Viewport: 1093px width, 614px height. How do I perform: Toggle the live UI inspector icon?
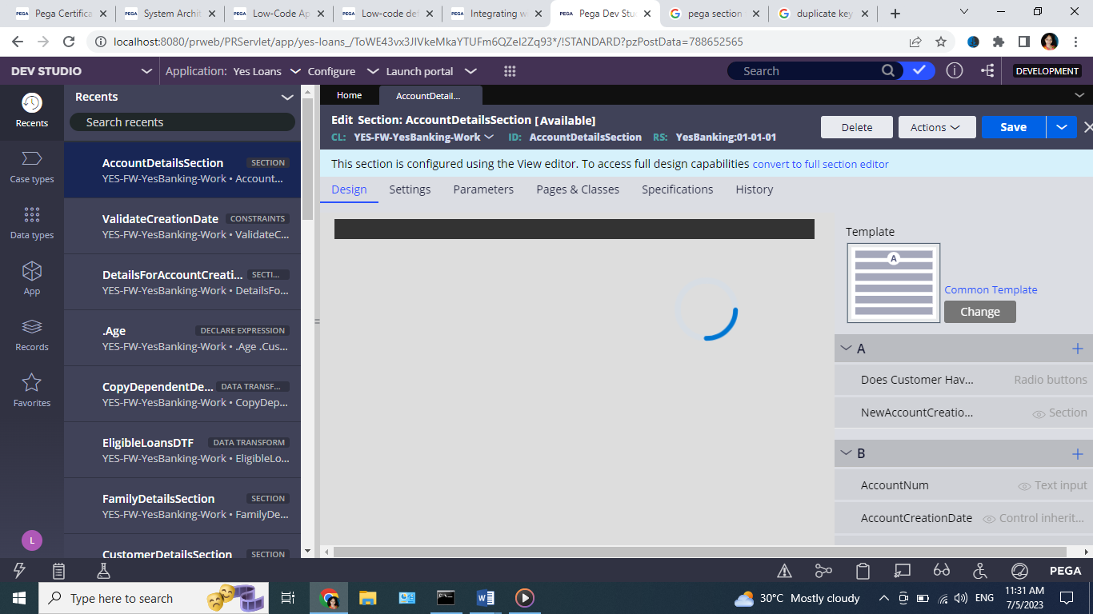click(902, 571)
